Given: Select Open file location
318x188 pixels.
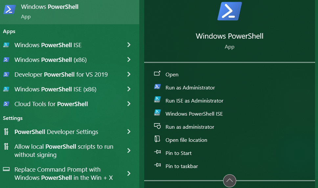Looking at the screenshot, I should pyautogui.click(x=186, y=140).
